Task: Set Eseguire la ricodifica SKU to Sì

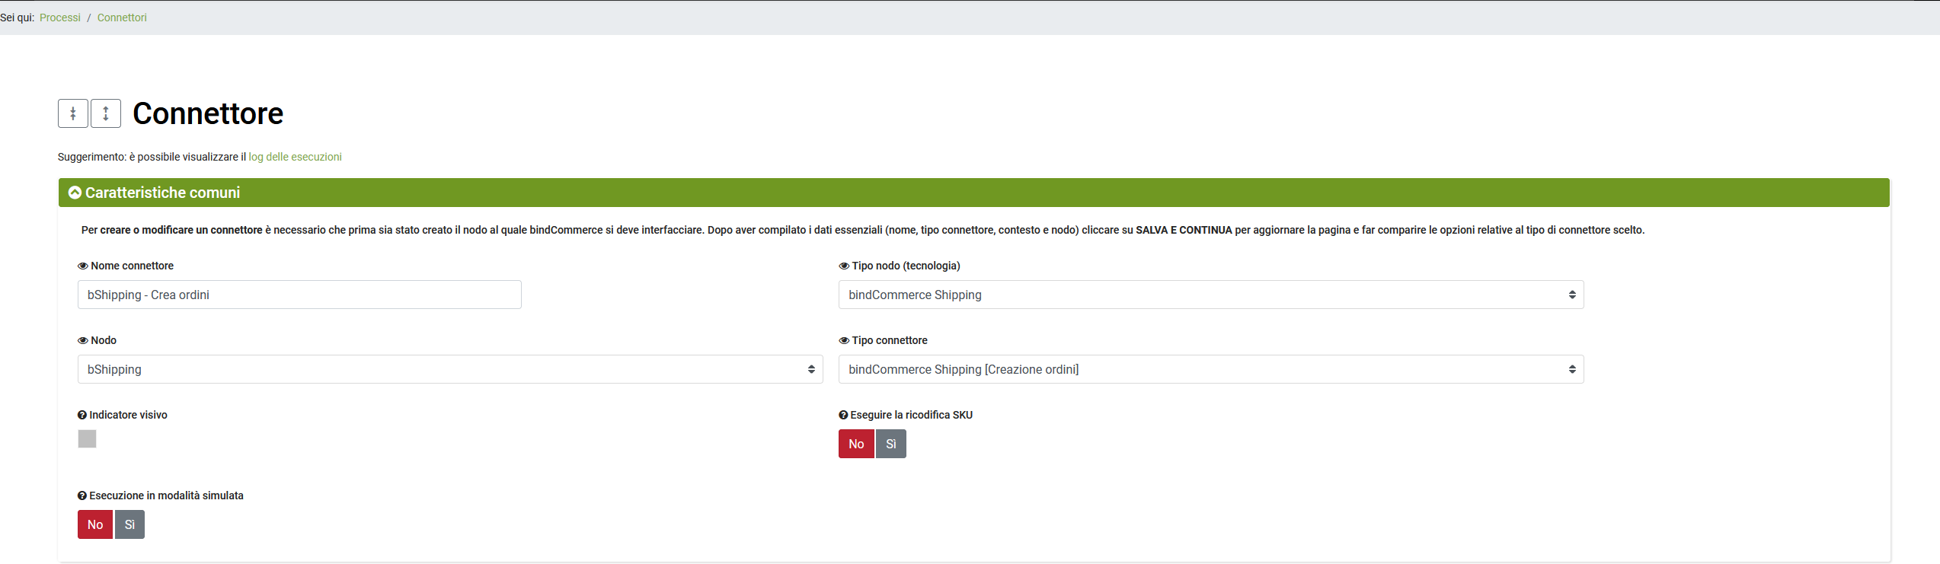Action: tap(890, 444)
